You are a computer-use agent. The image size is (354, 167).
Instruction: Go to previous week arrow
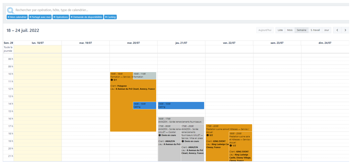(337, 30)
